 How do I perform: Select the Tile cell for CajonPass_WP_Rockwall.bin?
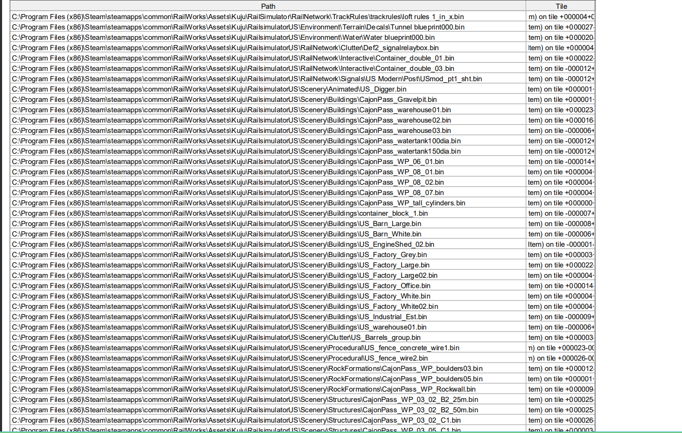561,389
